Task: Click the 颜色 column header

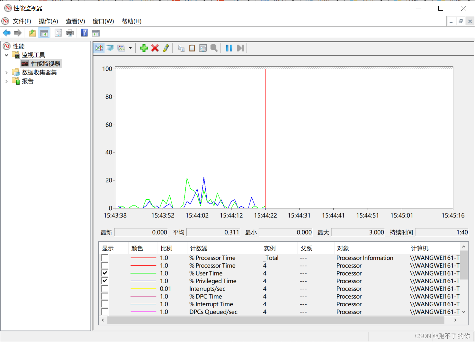Action: (143, 248)
